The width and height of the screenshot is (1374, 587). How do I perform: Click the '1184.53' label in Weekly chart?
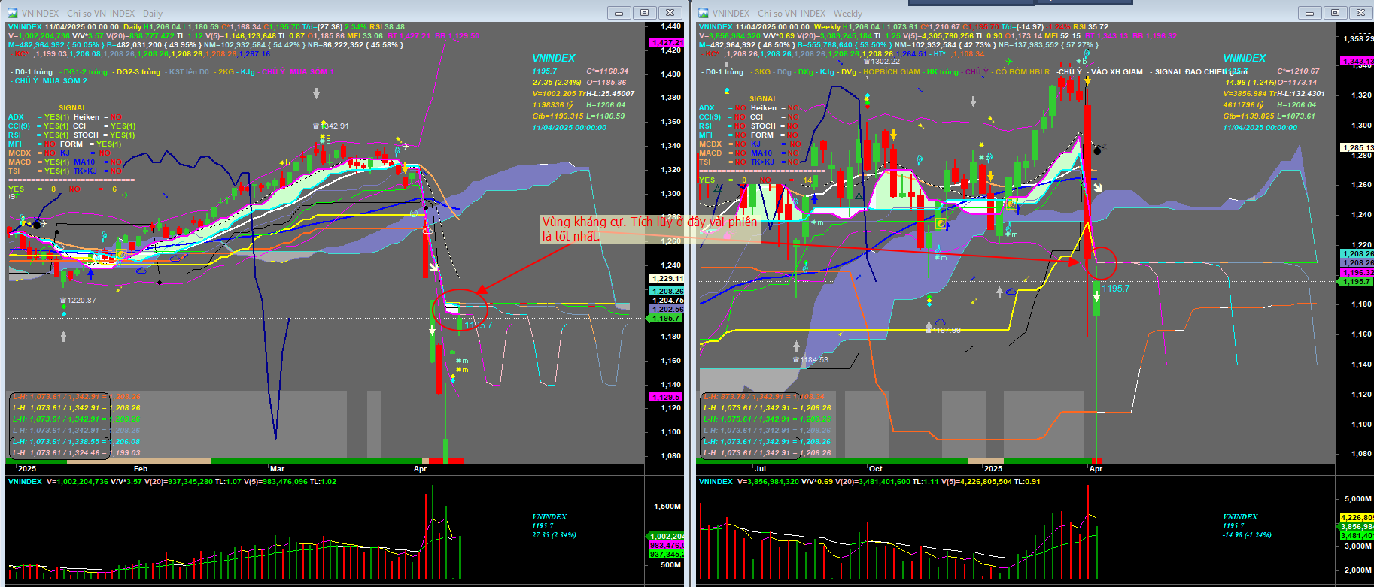tap(813, 360)
